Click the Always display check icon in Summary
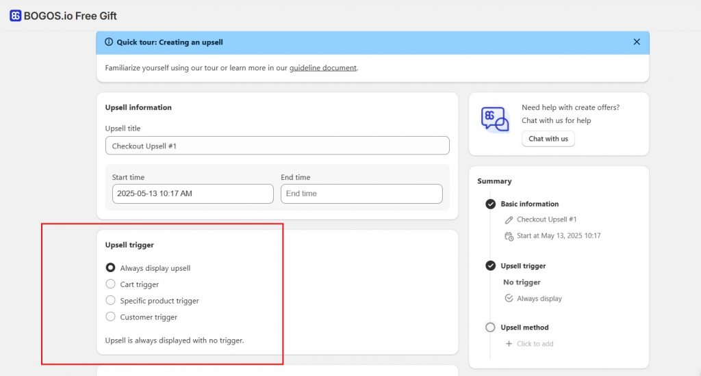Screen dimensions: 701x376 pos(509,299)
